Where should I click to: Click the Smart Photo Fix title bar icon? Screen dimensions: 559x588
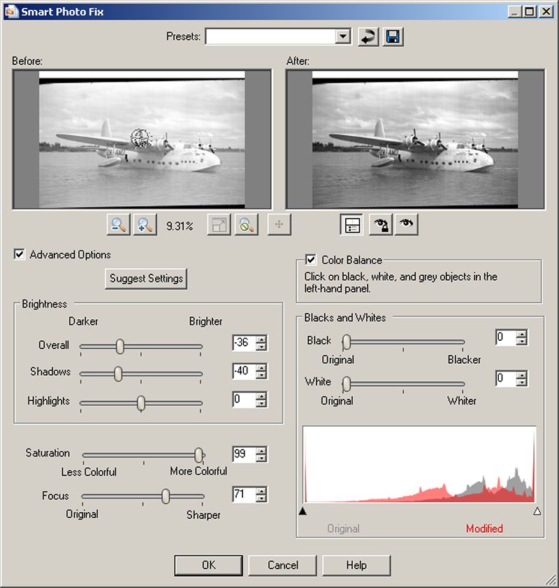[x=10, y=12]
